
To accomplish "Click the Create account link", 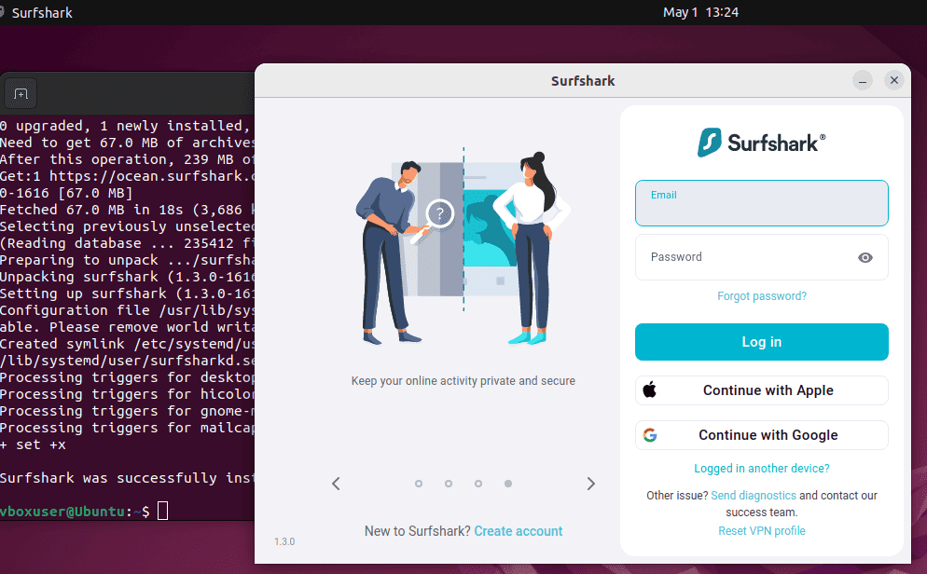I will coord(518,531).
